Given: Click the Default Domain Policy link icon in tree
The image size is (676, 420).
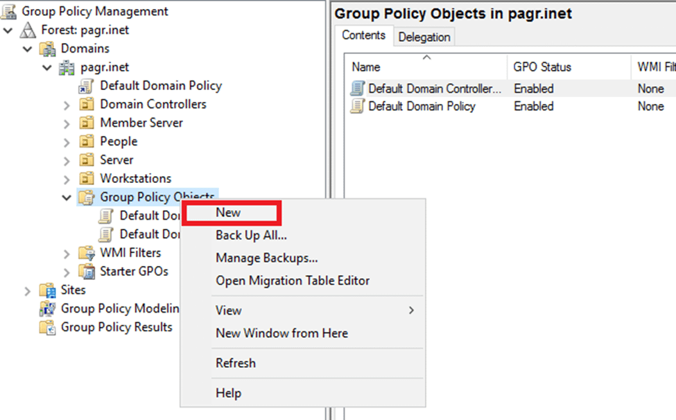Looking at the screenshot, I should point(86,86).
